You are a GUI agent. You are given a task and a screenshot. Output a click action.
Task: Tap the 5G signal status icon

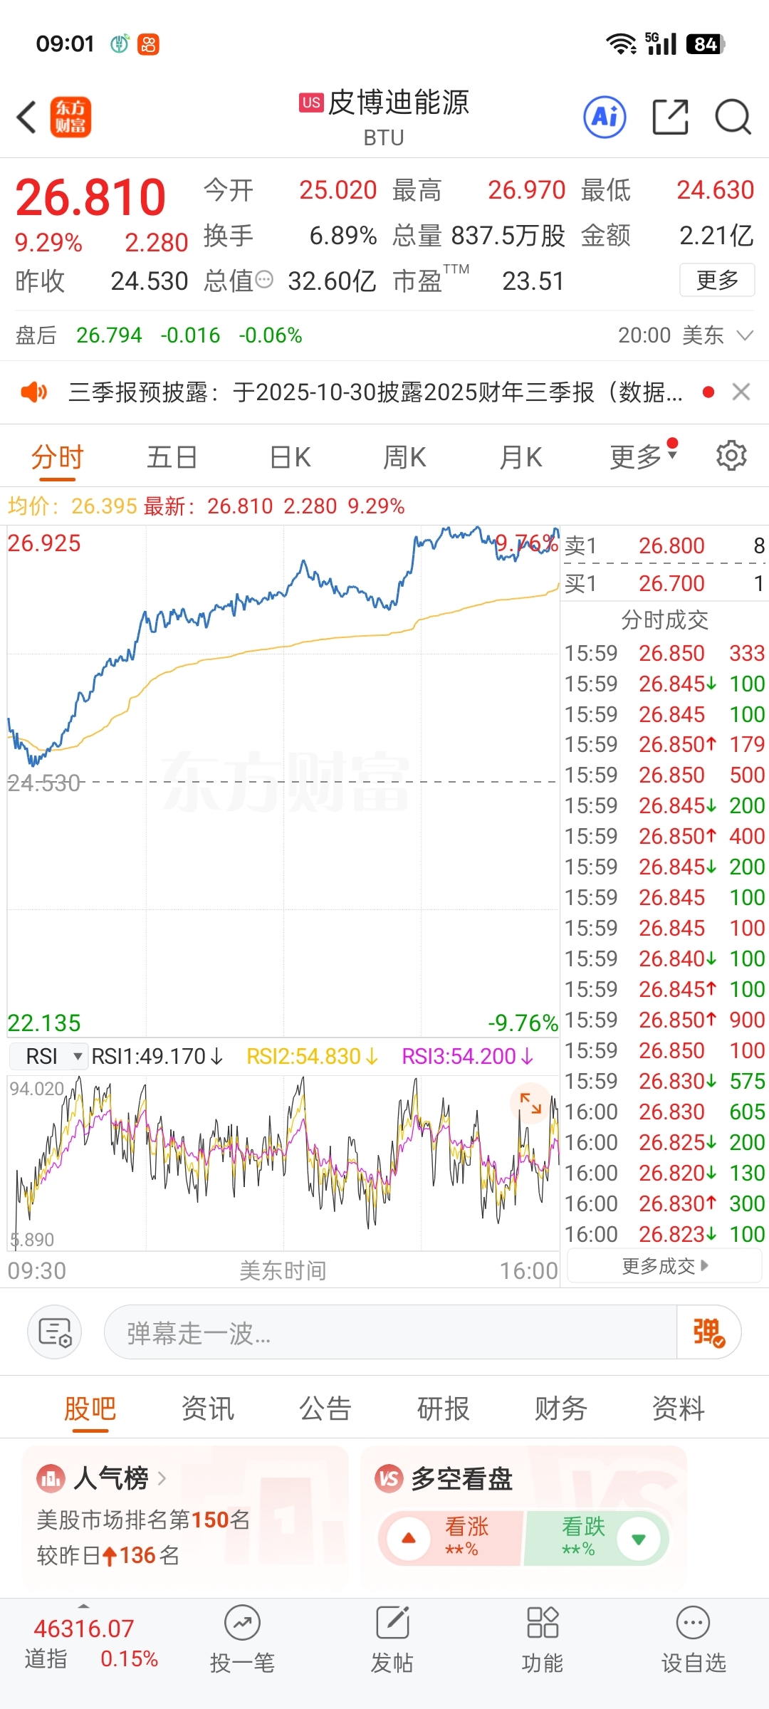pos(661,43)
